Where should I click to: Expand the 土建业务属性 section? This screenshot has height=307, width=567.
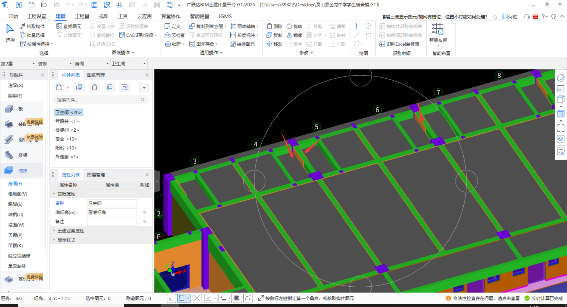[x=54, y=231]
